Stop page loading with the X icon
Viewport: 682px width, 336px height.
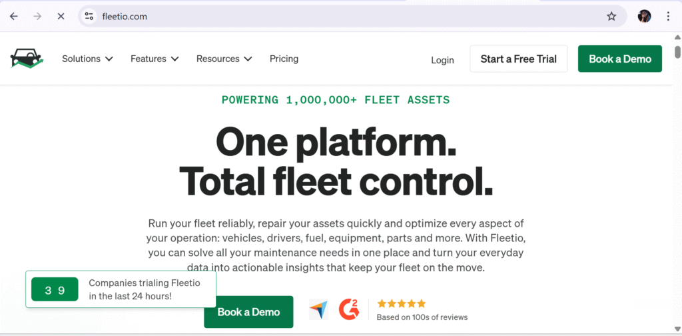[x=61, y=17]
